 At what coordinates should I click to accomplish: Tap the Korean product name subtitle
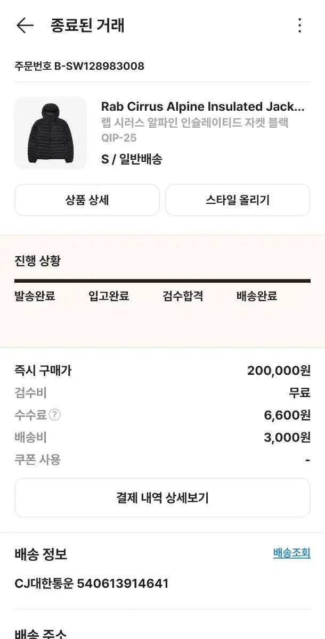pyautogui.click(x=194, y=122)
